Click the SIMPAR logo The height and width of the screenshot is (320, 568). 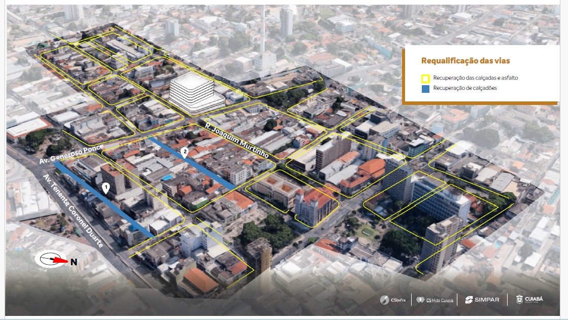(482, 300)
